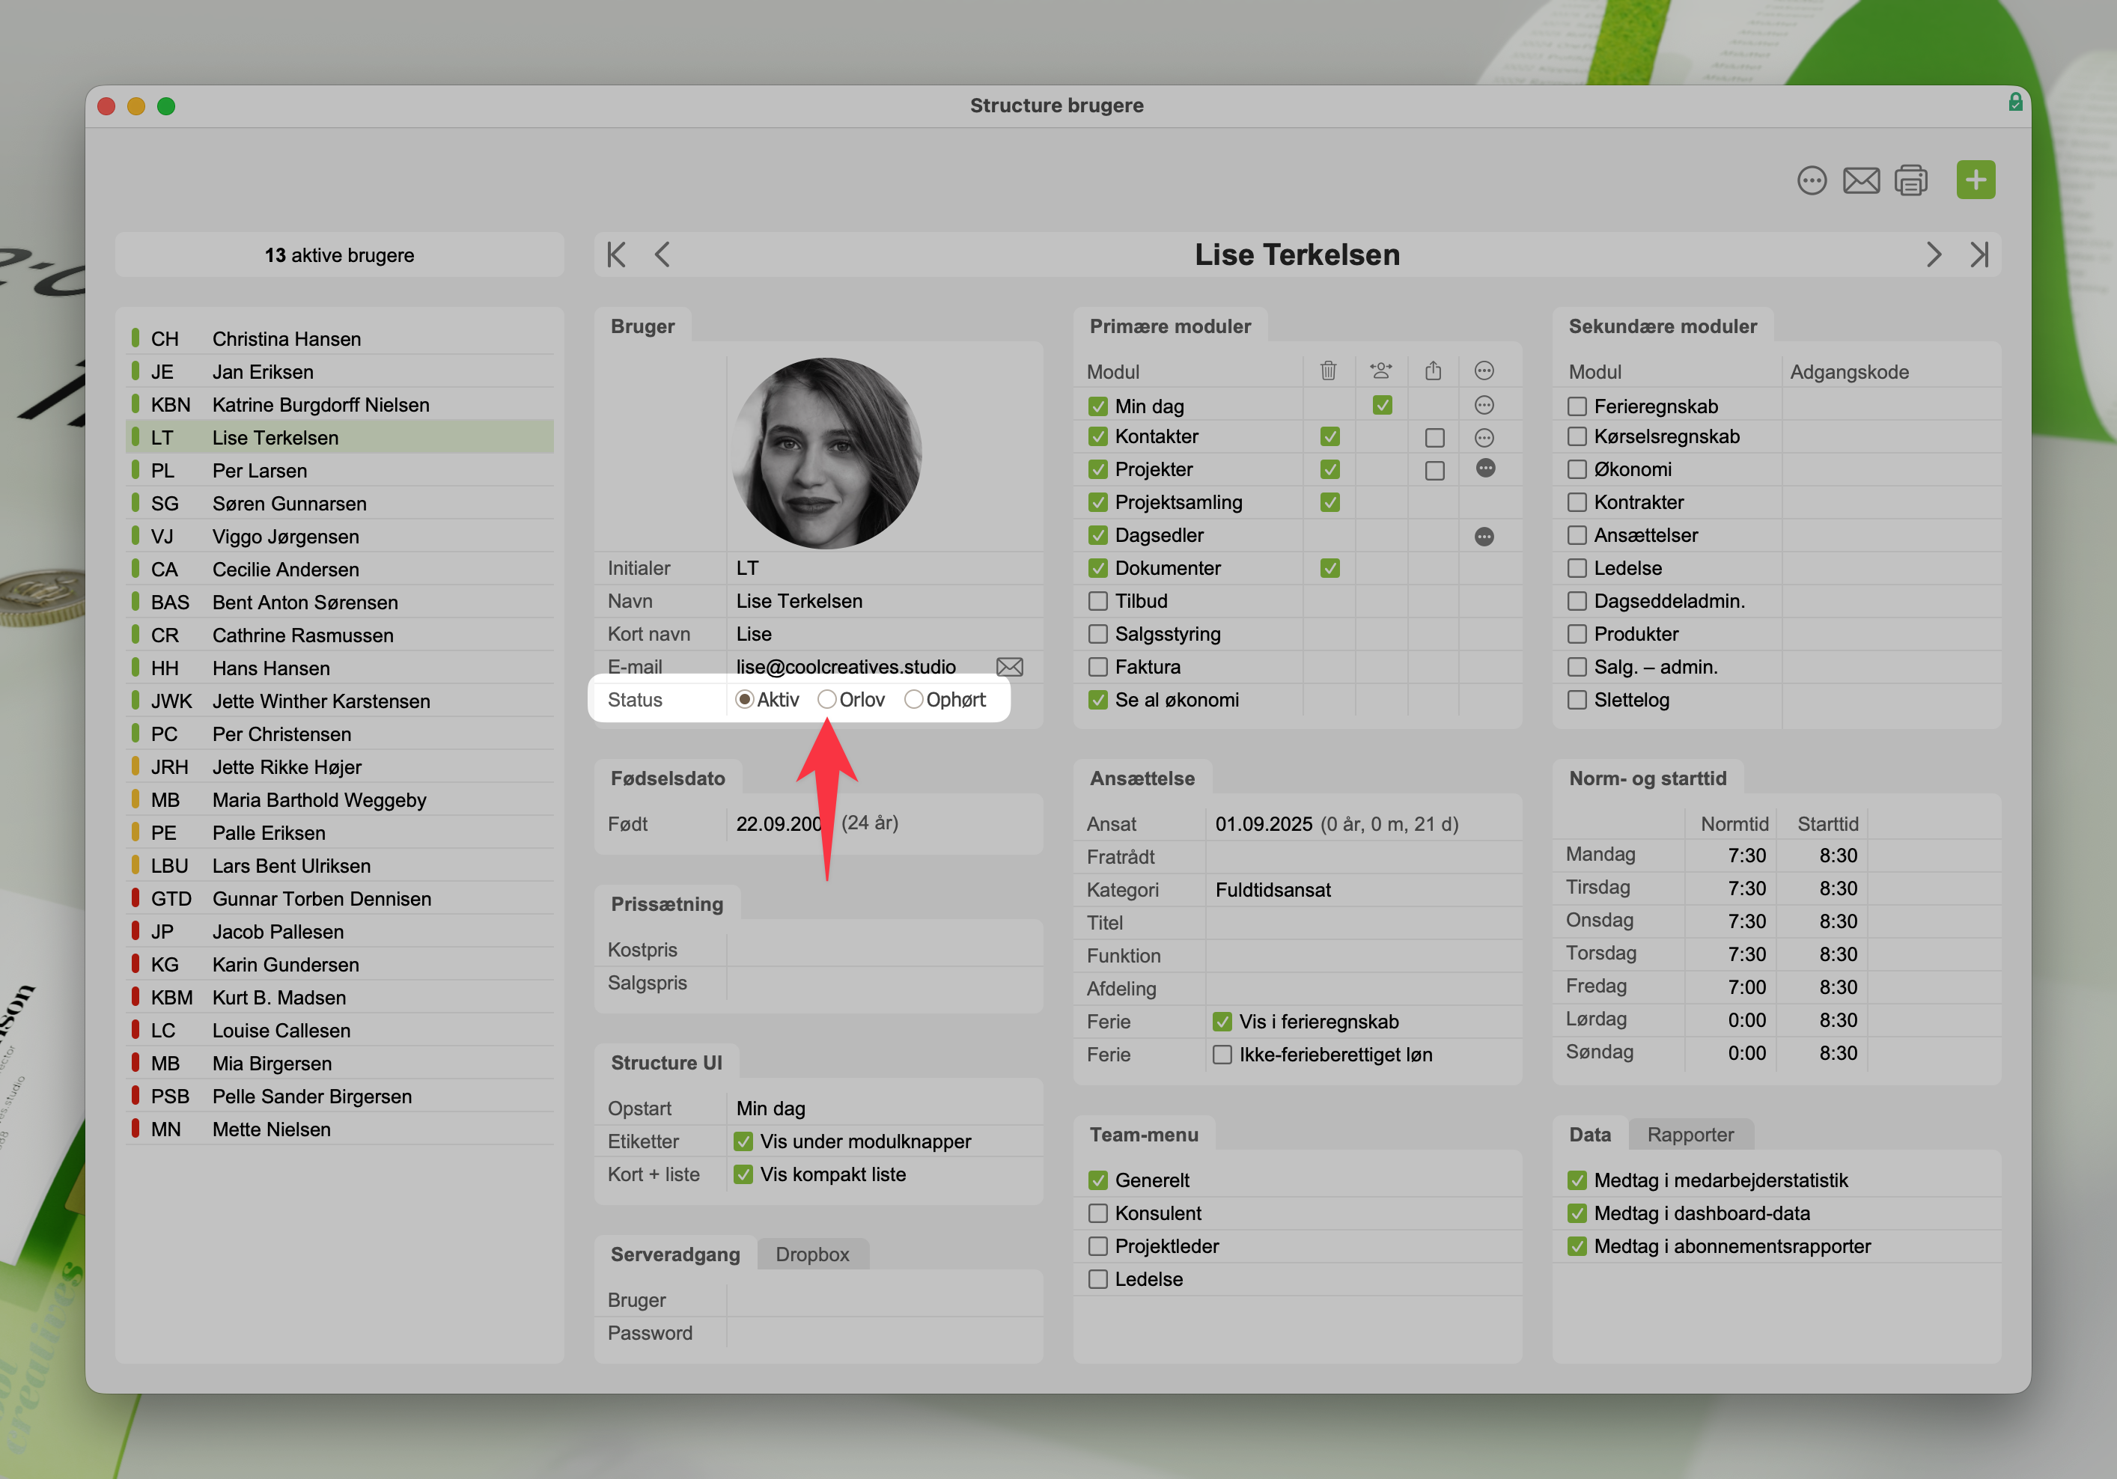This screenshot has width=2117, height=1479.
Task: Click the envelope mail icon in toolbar
Action: (1861, 180)
